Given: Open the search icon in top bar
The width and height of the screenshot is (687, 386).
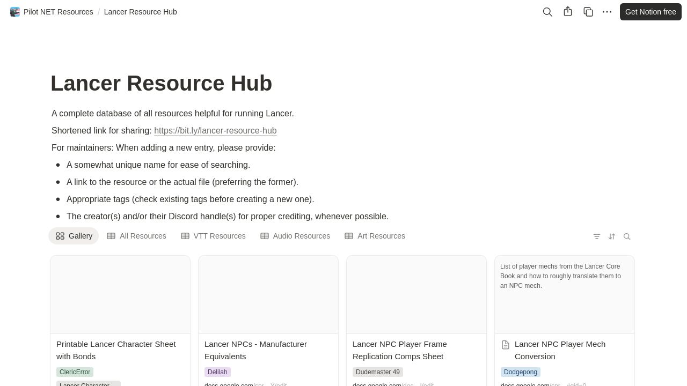Looking at the screenshot, I should [x=547, y=12].
